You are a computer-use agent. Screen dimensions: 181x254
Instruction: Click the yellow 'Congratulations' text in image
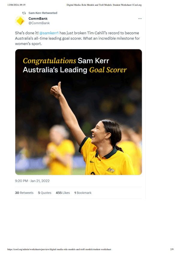(49, 61)
